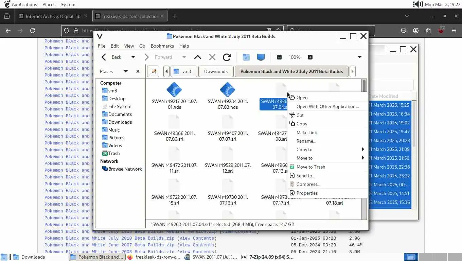The height and width of the screenshot is (261, 462).
Task: Choose Rename in the context menu
Action: [327, 141]
